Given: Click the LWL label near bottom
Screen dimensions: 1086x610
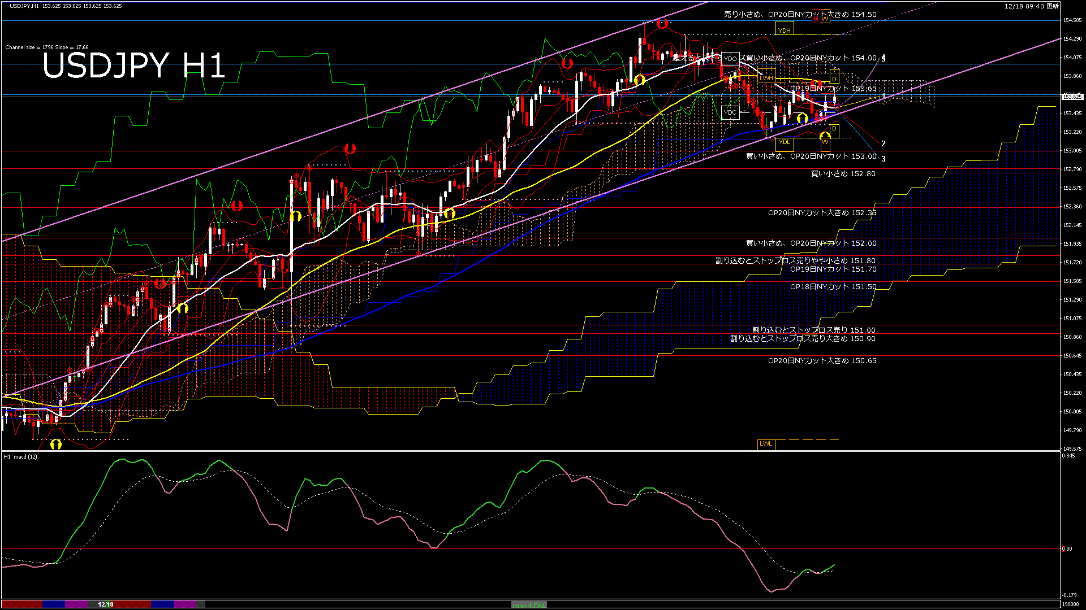Looking at the screenshot, I should [766, 444].
